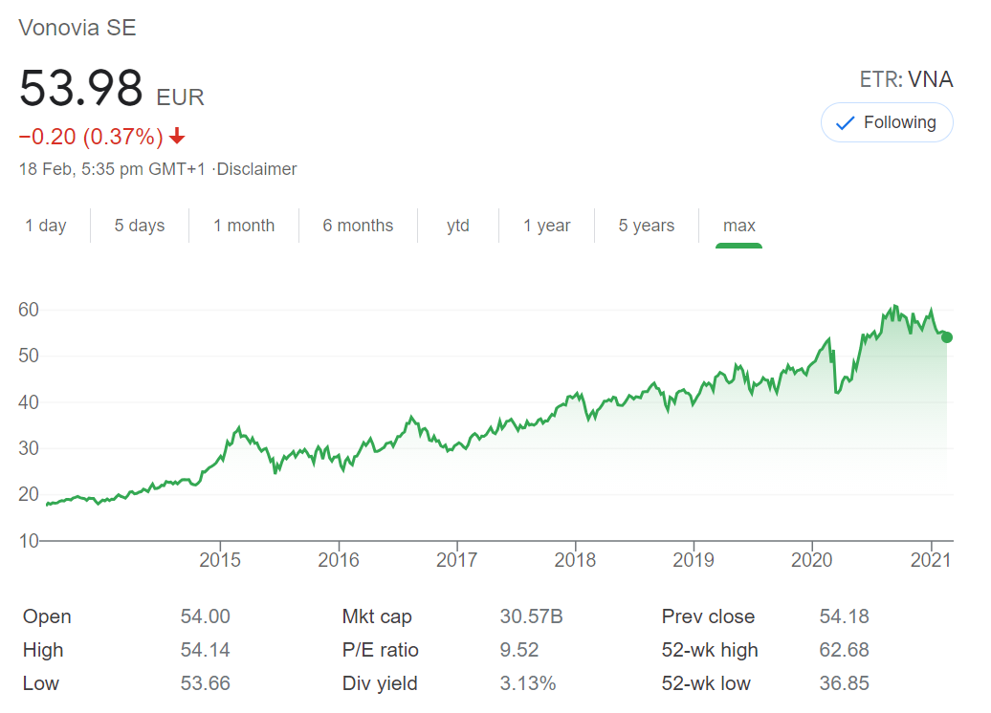The height and width of the screenshot is (713, 991).
Task: Click the blue checkmark icon in Following
Action: pos(845,122)
